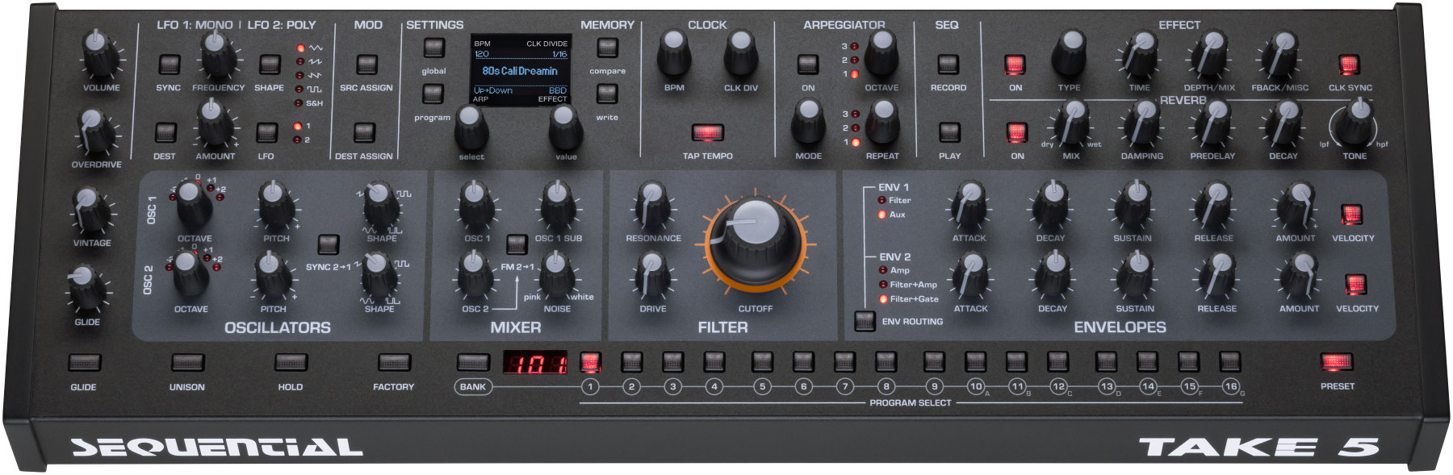
Task: Click the large CUTOFF filter knob
Action: (x=756, y=243)
